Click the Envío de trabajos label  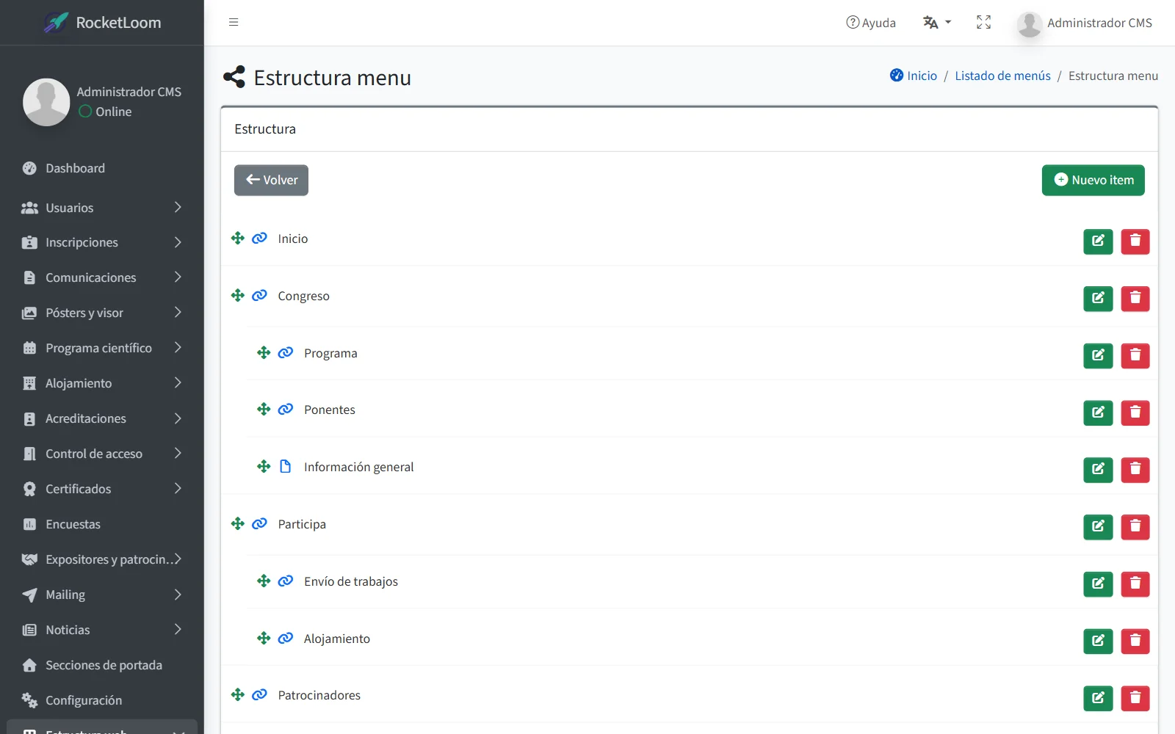(x=351, y=581)
